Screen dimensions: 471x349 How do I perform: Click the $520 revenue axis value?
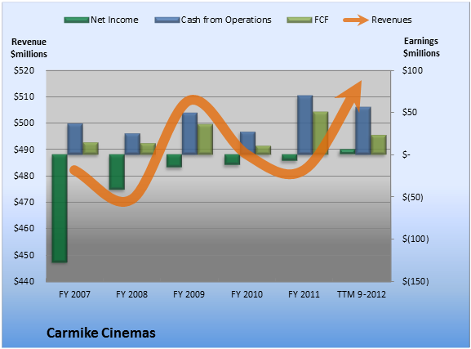24,71
